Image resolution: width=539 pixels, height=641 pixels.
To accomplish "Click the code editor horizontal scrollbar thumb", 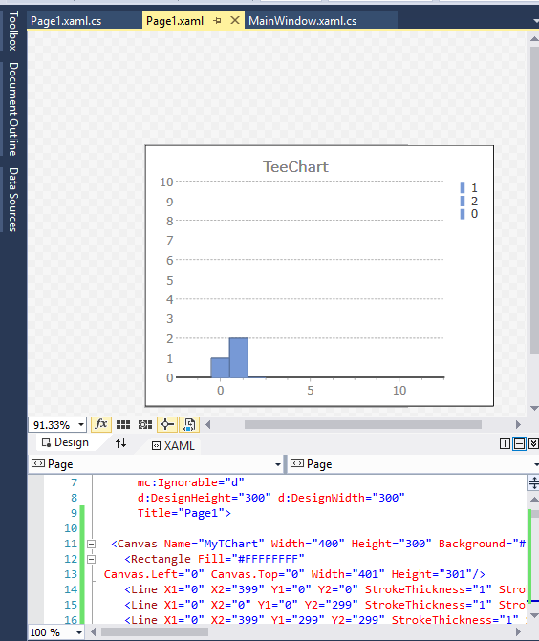I will (x=155, y=632).
